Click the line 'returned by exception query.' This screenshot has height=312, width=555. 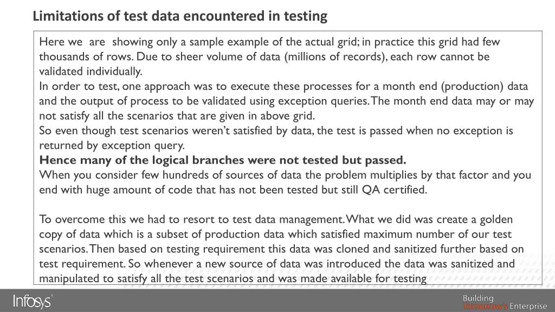coord(112,145)
